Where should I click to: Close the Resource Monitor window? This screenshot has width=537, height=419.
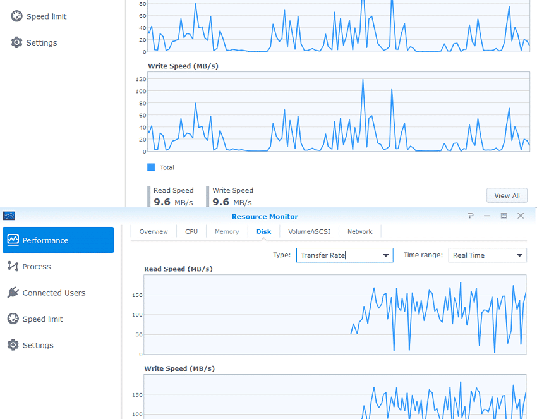(521, 216)
